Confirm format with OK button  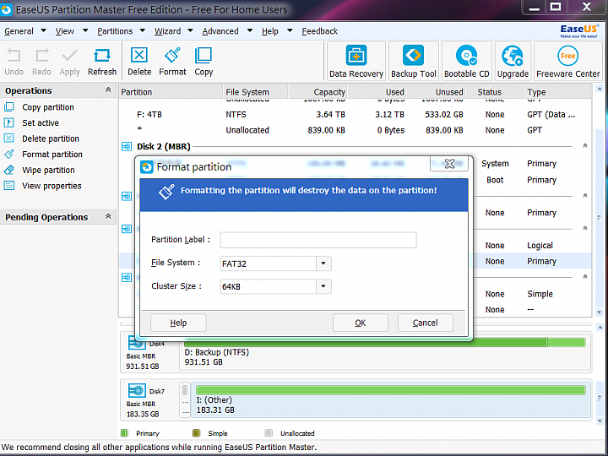point(361,323)
